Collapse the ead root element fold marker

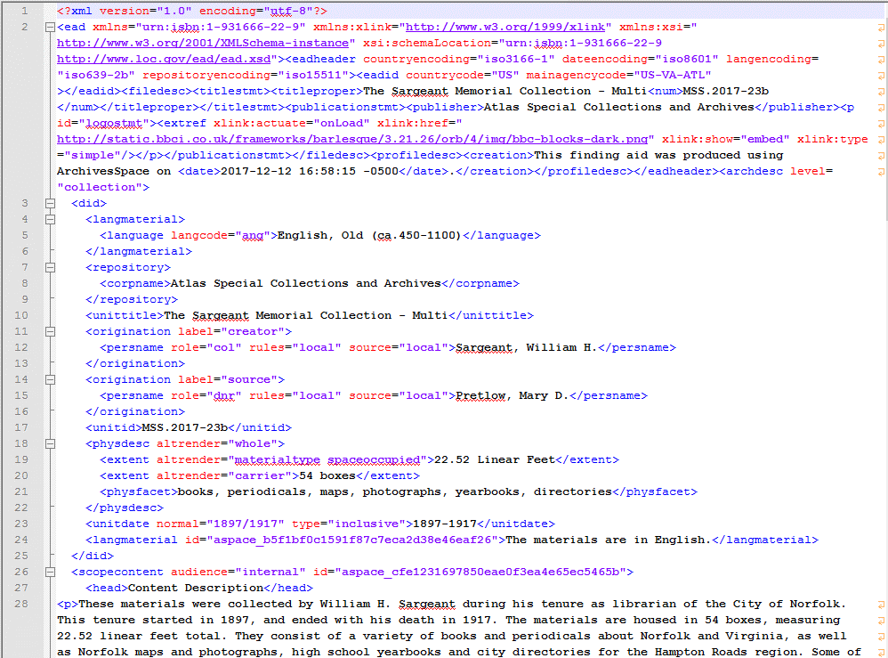48,28
